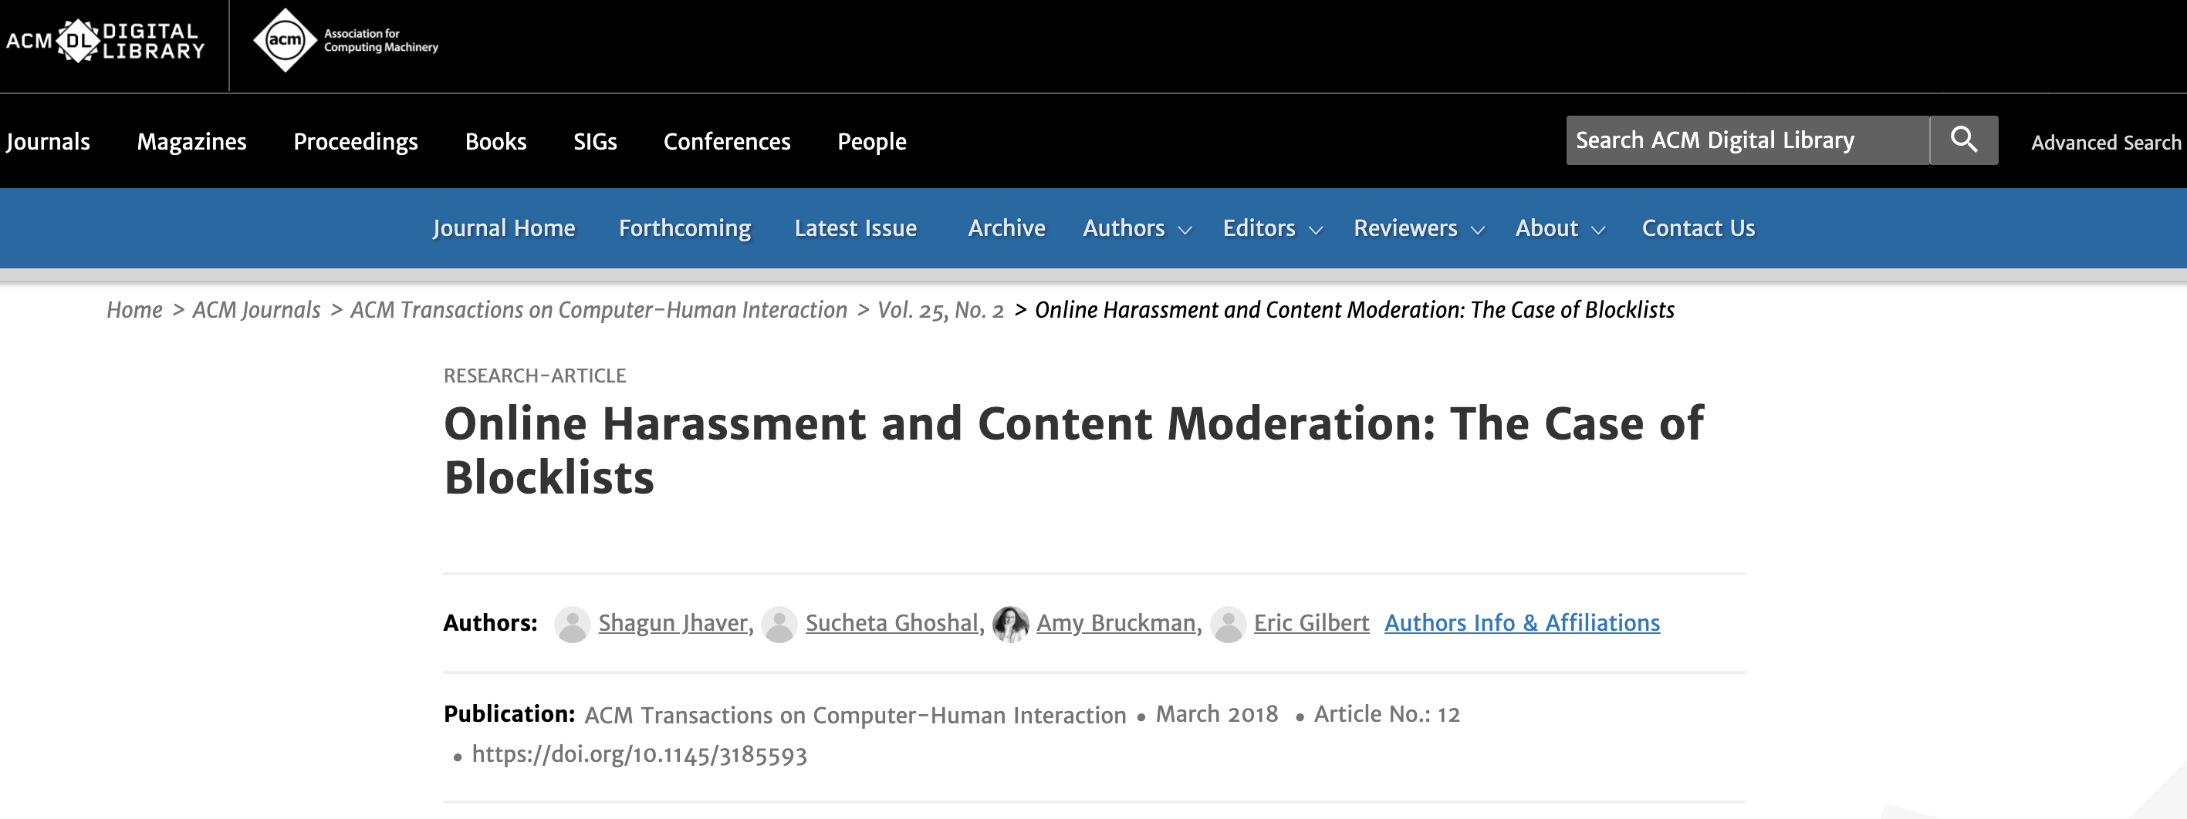Open the People navigation item
The height and width of the screenshot is (819, 2187).
click(x=872, y=141)
